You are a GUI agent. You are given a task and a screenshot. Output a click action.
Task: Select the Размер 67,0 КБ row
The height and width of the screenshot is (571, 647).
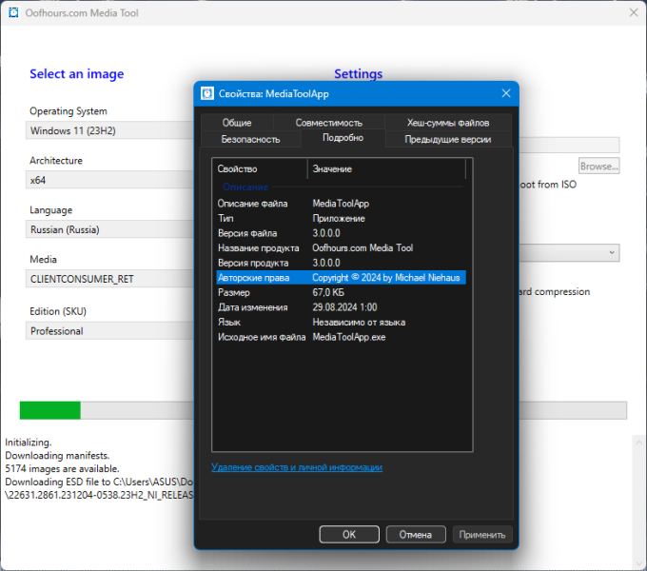click(x=342, y=292)
